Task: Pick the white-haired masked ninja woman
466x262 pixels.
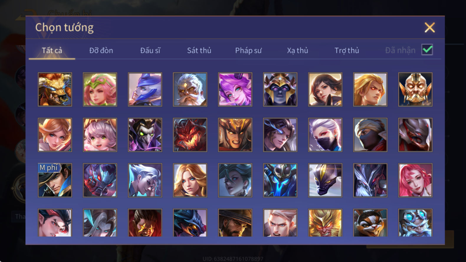Action: (x=325, y=135)
